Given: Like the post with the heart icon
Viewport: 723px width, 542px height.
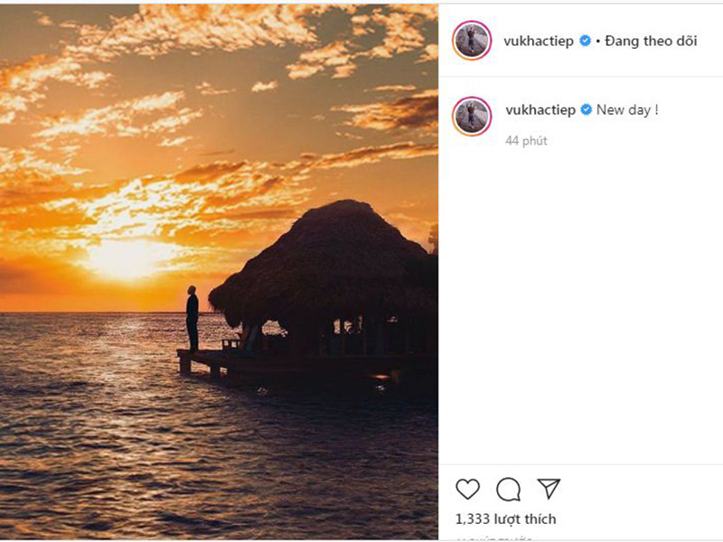Looking at the screenshot, I should pos(467,489).
